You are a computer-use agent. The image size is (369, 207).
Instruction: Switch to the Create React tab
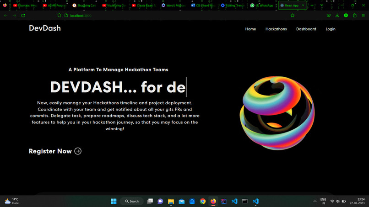[144, 5]
